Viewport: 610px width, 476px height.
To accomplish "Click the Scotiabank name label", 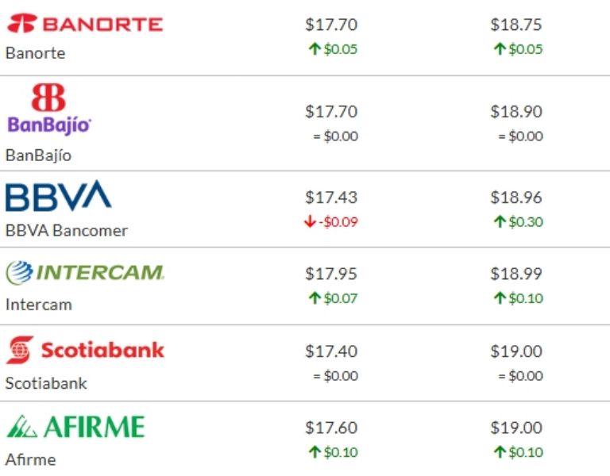I will click(x=46, y=383).
